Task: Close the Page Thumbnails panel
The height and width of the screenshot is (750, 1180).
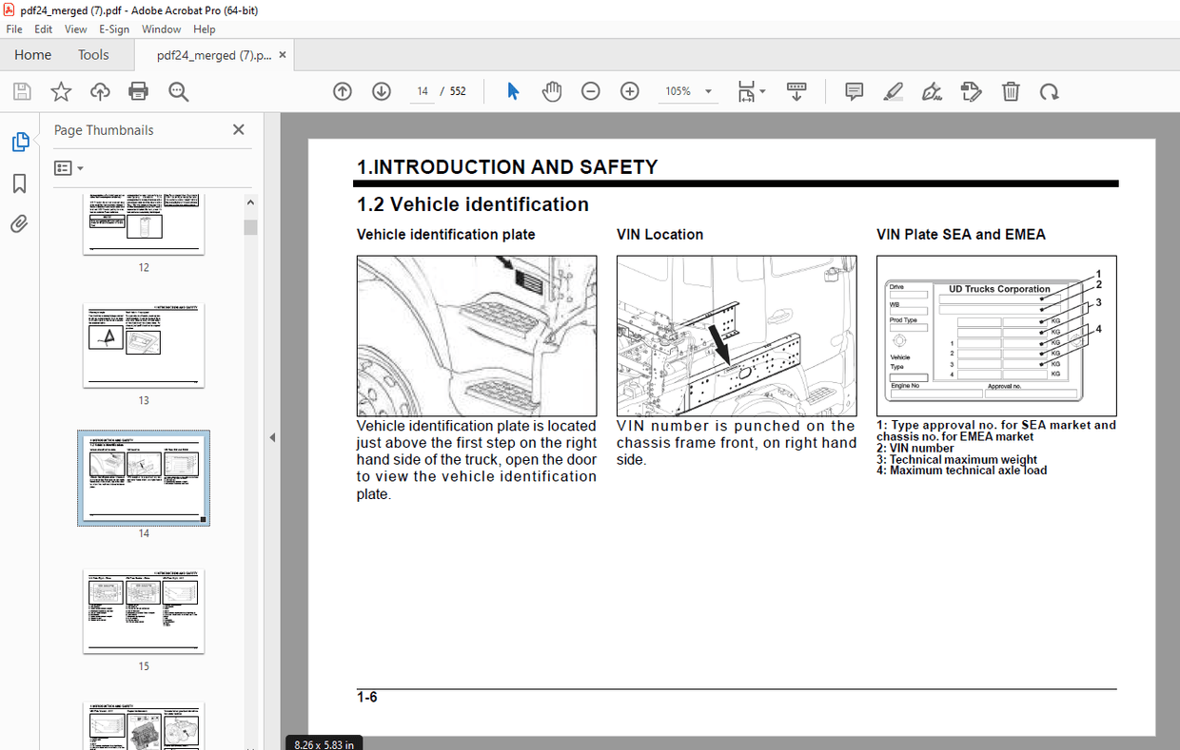Action: 238,129
